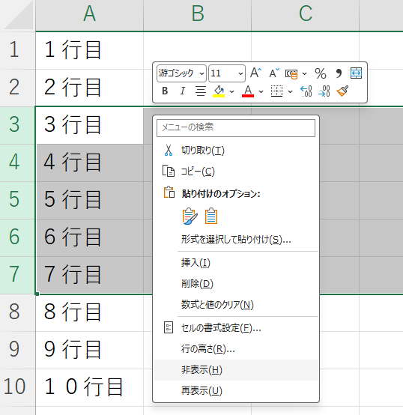The height and width of the screenshot is (415, 403).
Task: Choose 数式と値のクリア(N)
Action: (236, 305)
